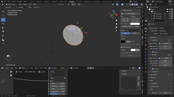Click the node editor zoom magnifier icon
The height and width of the screenshot is (97, 174).
tap(11, 72)
